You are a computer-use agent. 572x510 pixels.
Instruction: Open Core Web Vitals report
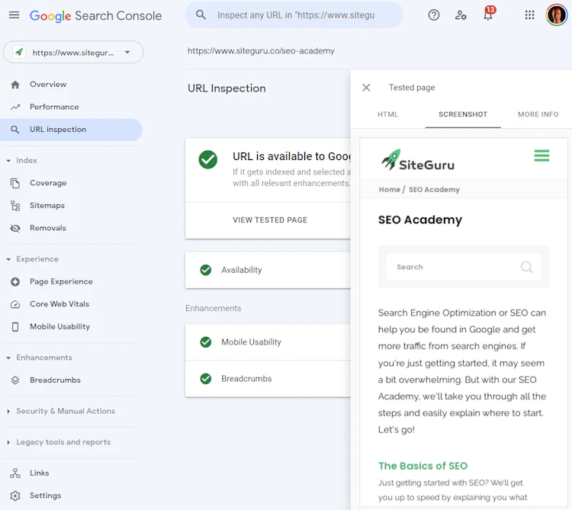click(59, 304)
